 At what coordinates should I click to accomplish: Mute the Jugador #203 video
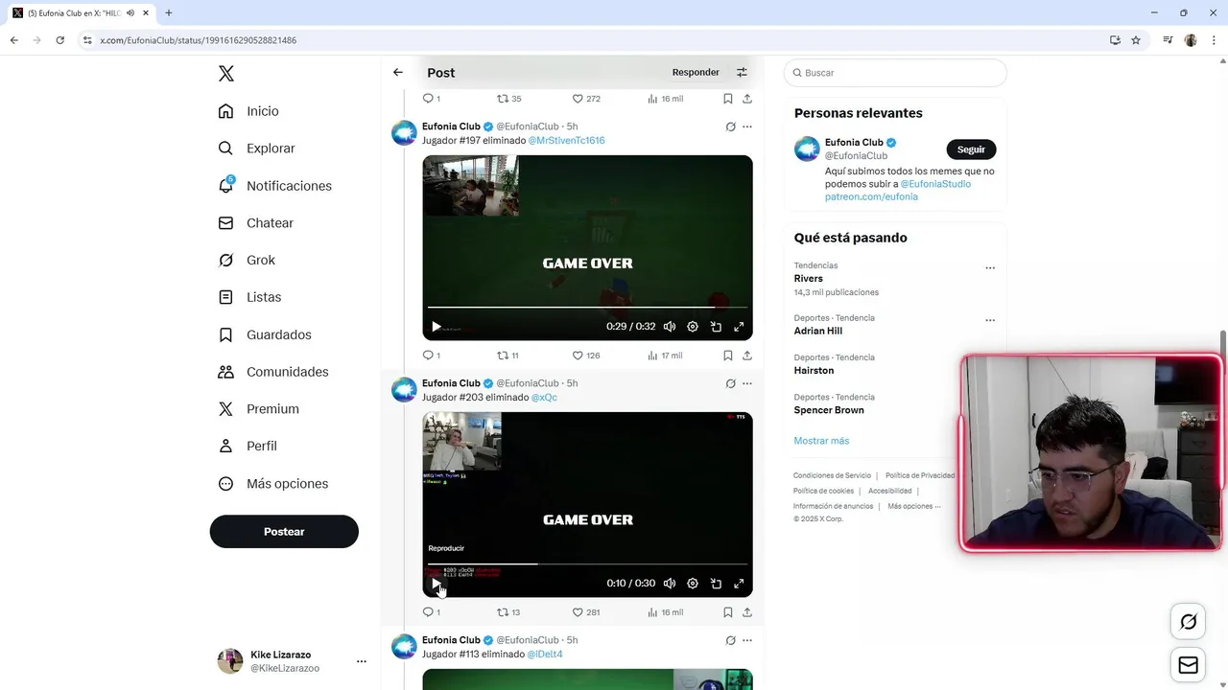click(670, 584)
